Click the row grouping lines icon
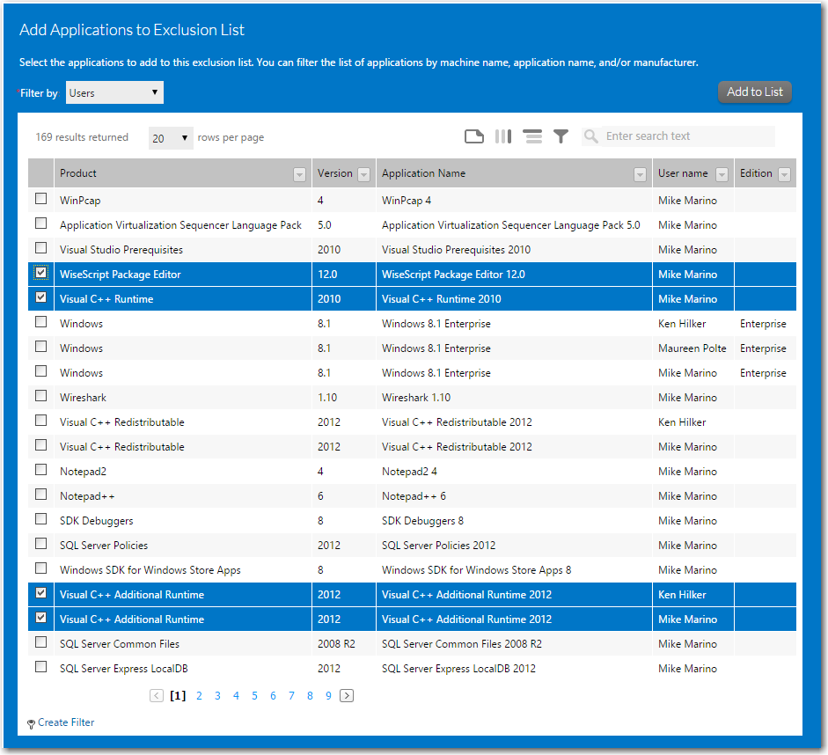 pos(532,136)
